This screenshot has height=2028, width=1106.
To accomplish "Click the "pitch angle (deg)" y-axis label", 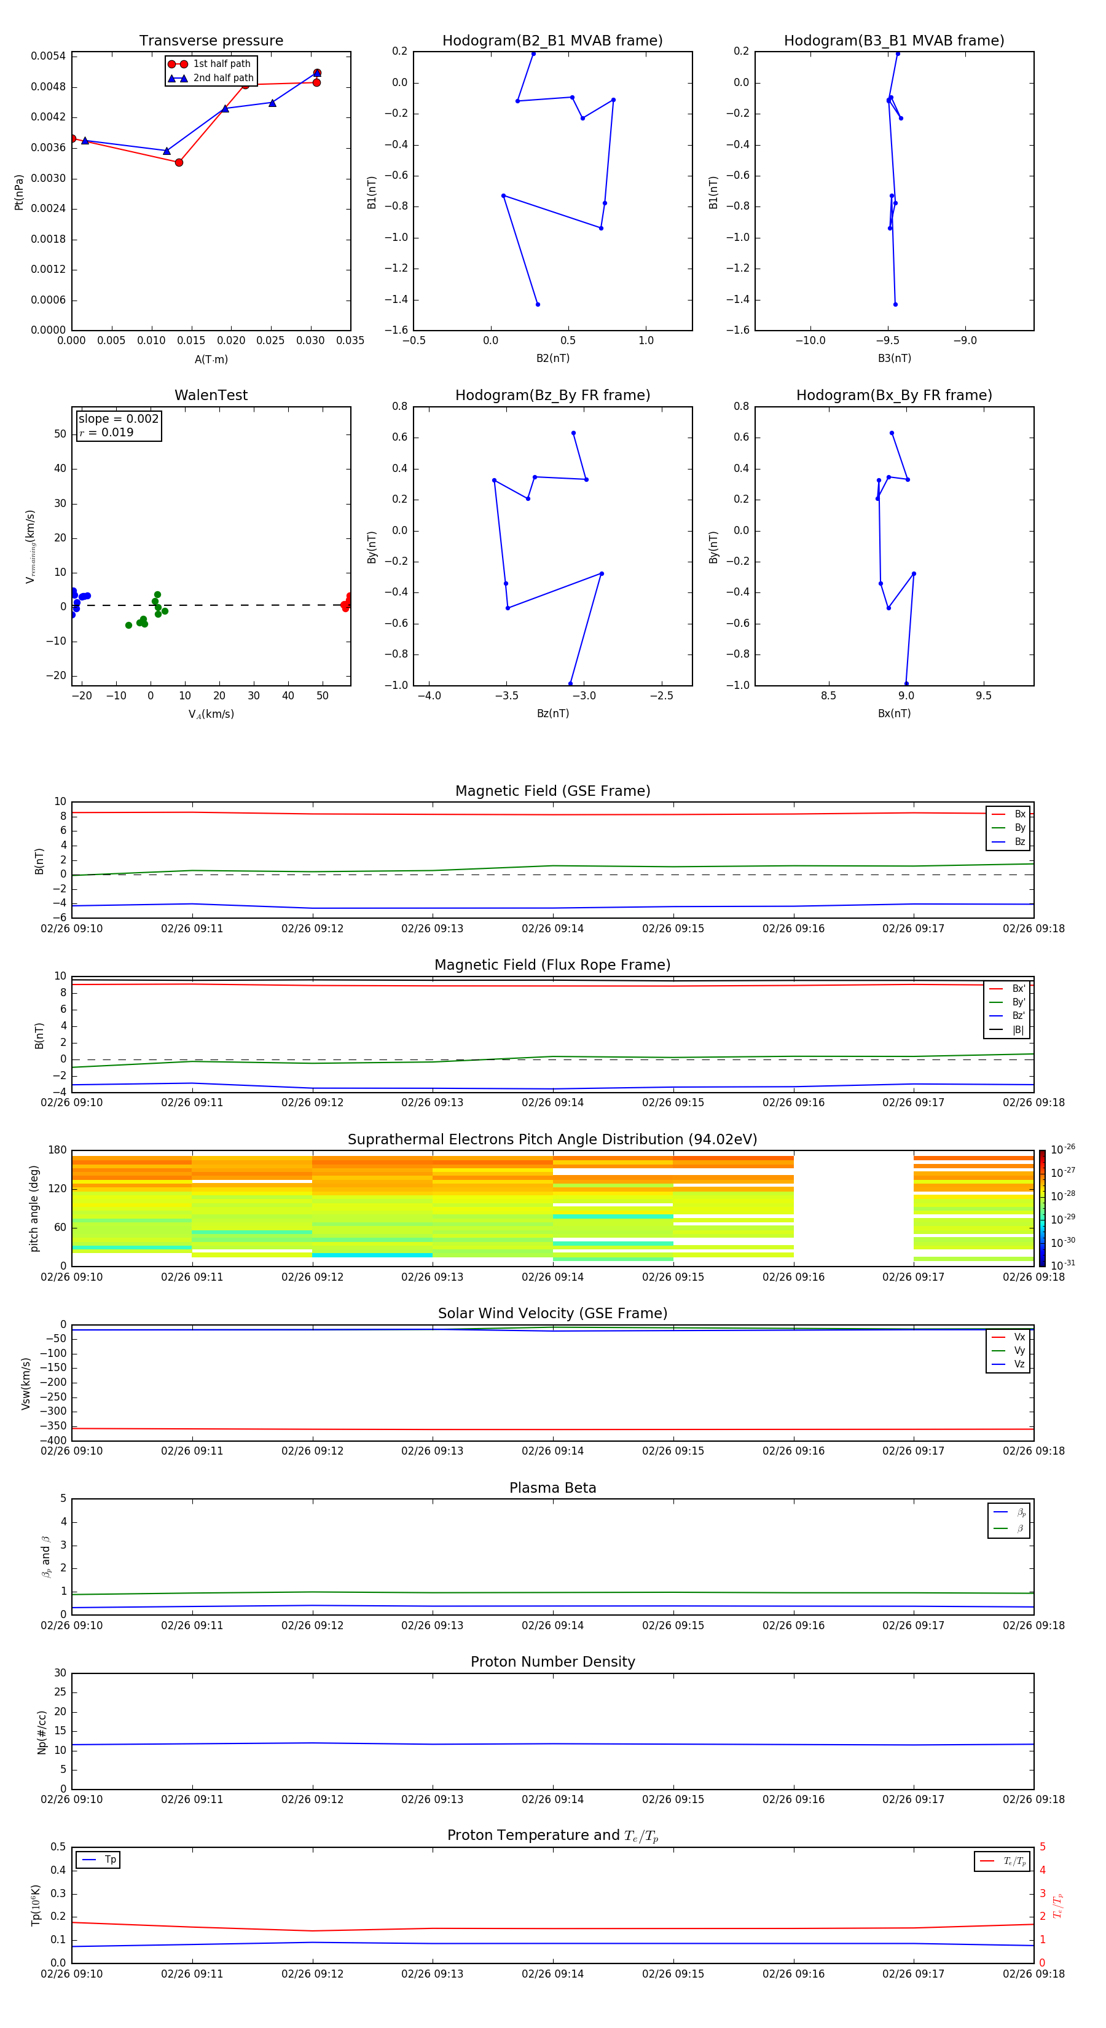I will coord(34,1208).
